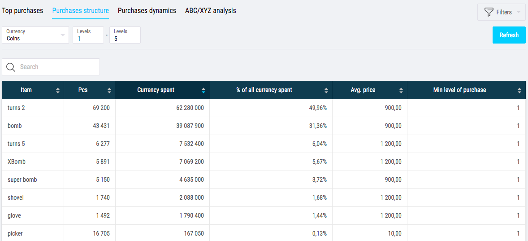Select the 'shovel' item cell

pos(33,197)
